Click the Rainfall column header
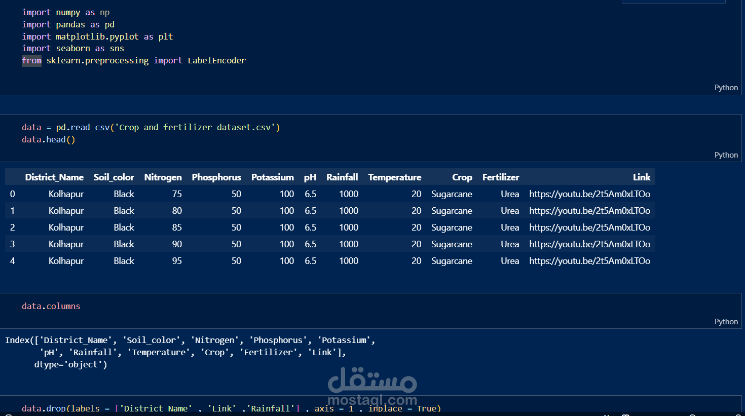 pos(342,177)
